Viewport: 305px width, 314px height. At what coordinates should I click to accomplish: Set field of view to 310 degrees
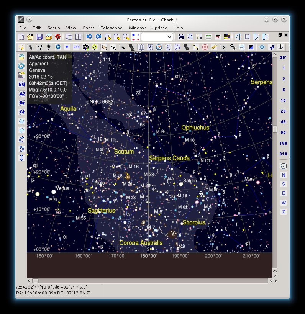click(x=283, y=154)
